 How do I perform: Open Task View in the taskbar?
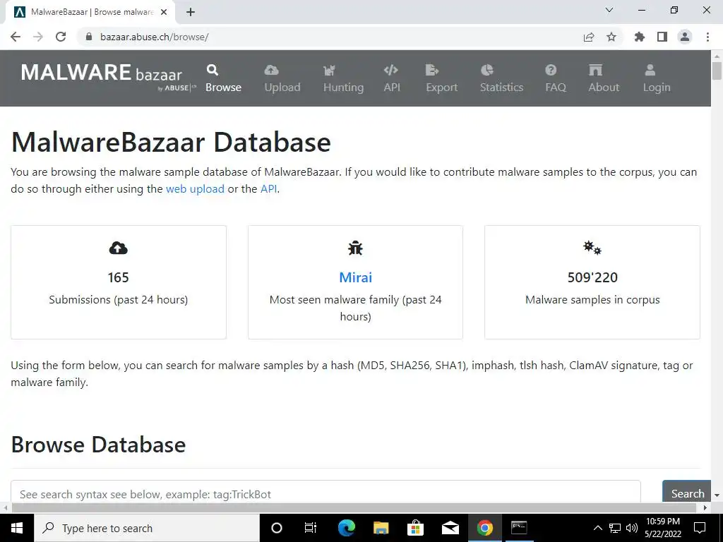point(311,528)
